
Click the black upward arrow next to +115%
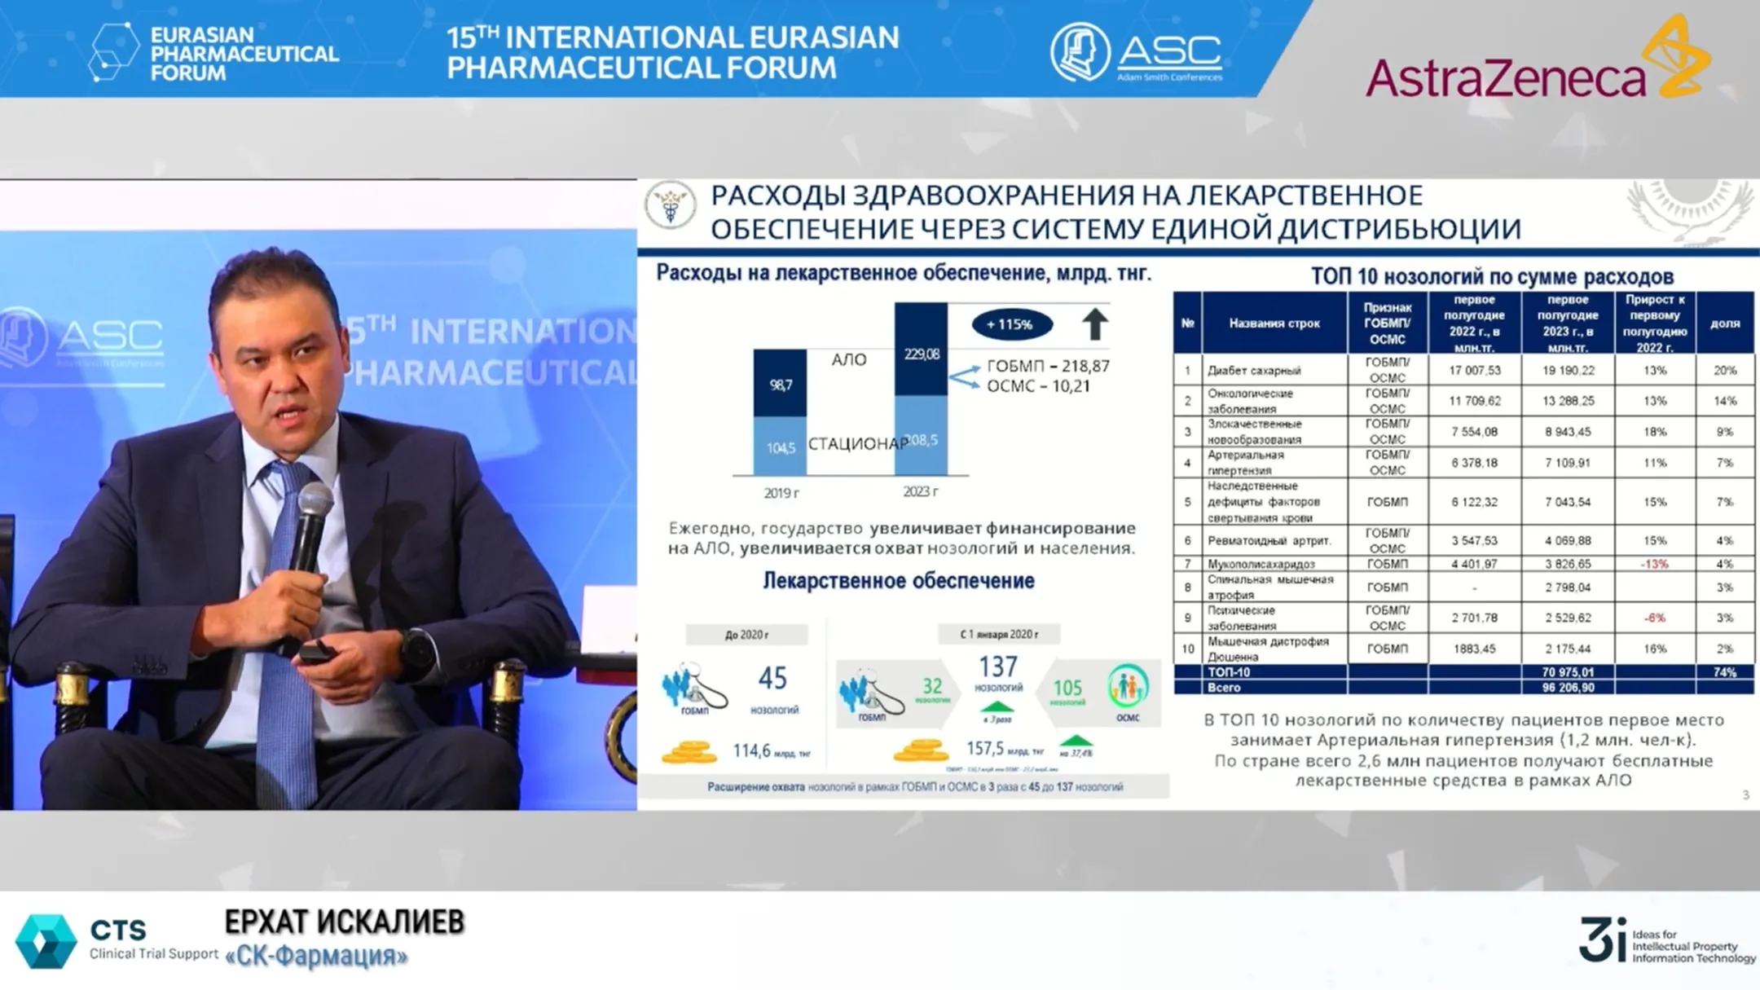coord(1094,324)
